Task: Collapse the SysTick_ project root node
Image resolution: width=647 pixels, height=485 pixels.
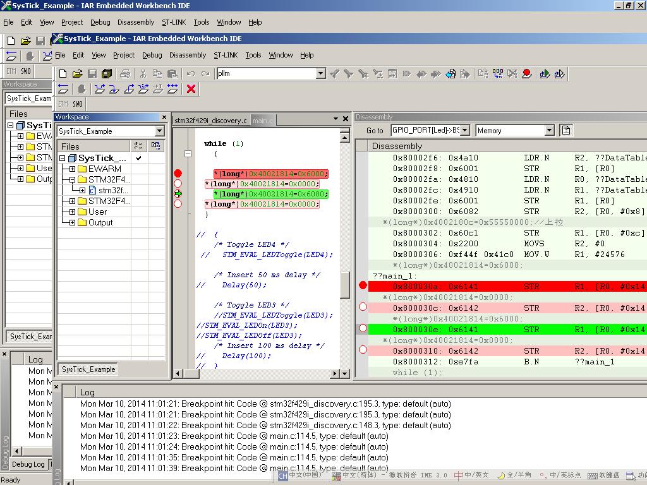Action: pyautogui.click(x=63, y=158)
